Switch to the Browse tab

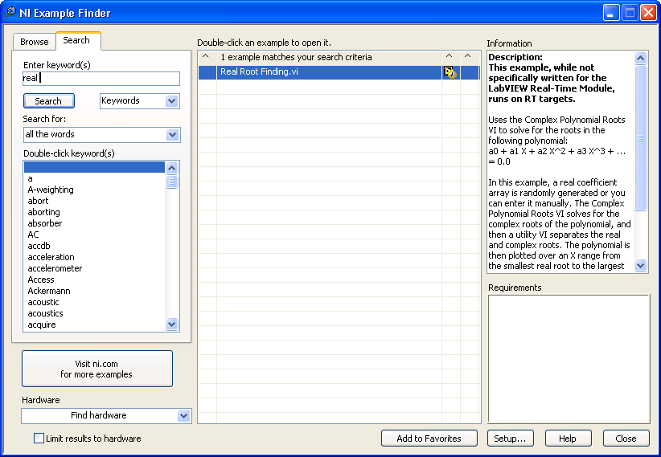point(34,42)
